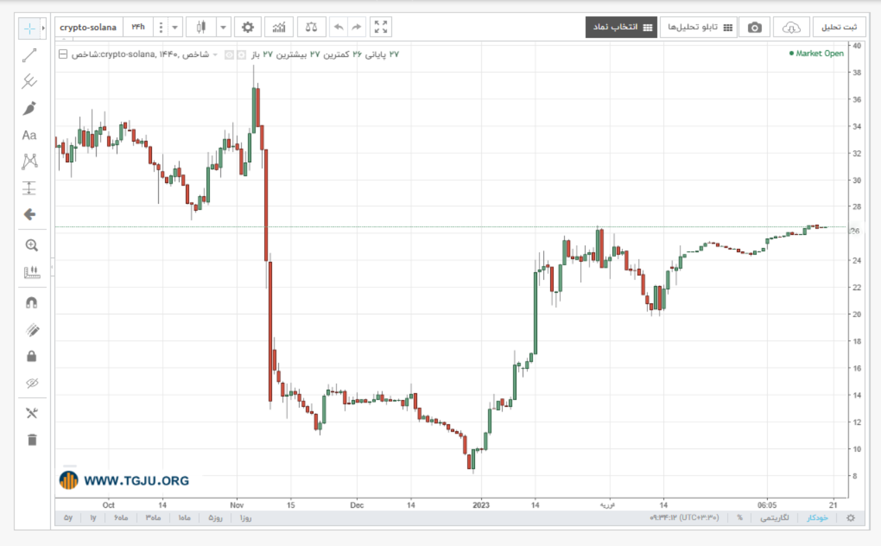This screenshot has height=546, width=881.
Task: Toggle the لگاریتمی logarithmic scale
Action: coord(775,518)
